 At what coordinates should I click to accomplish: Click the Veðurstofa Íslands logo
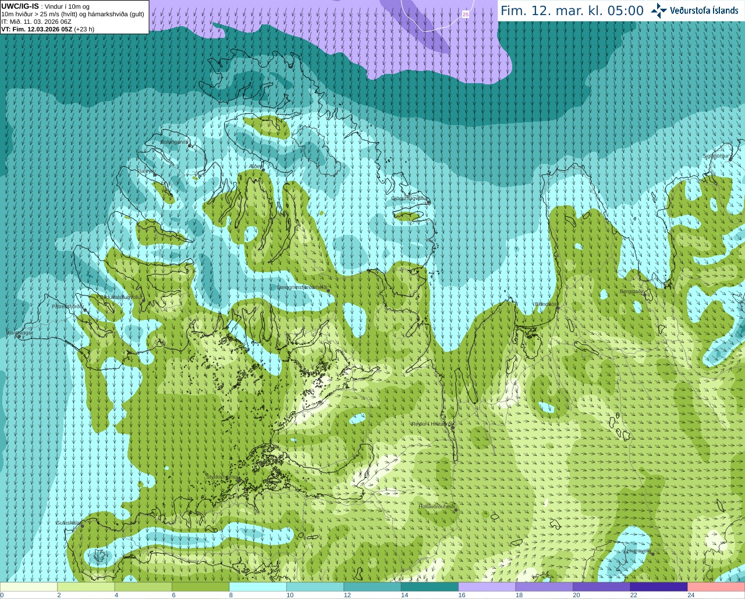(695, 10)
